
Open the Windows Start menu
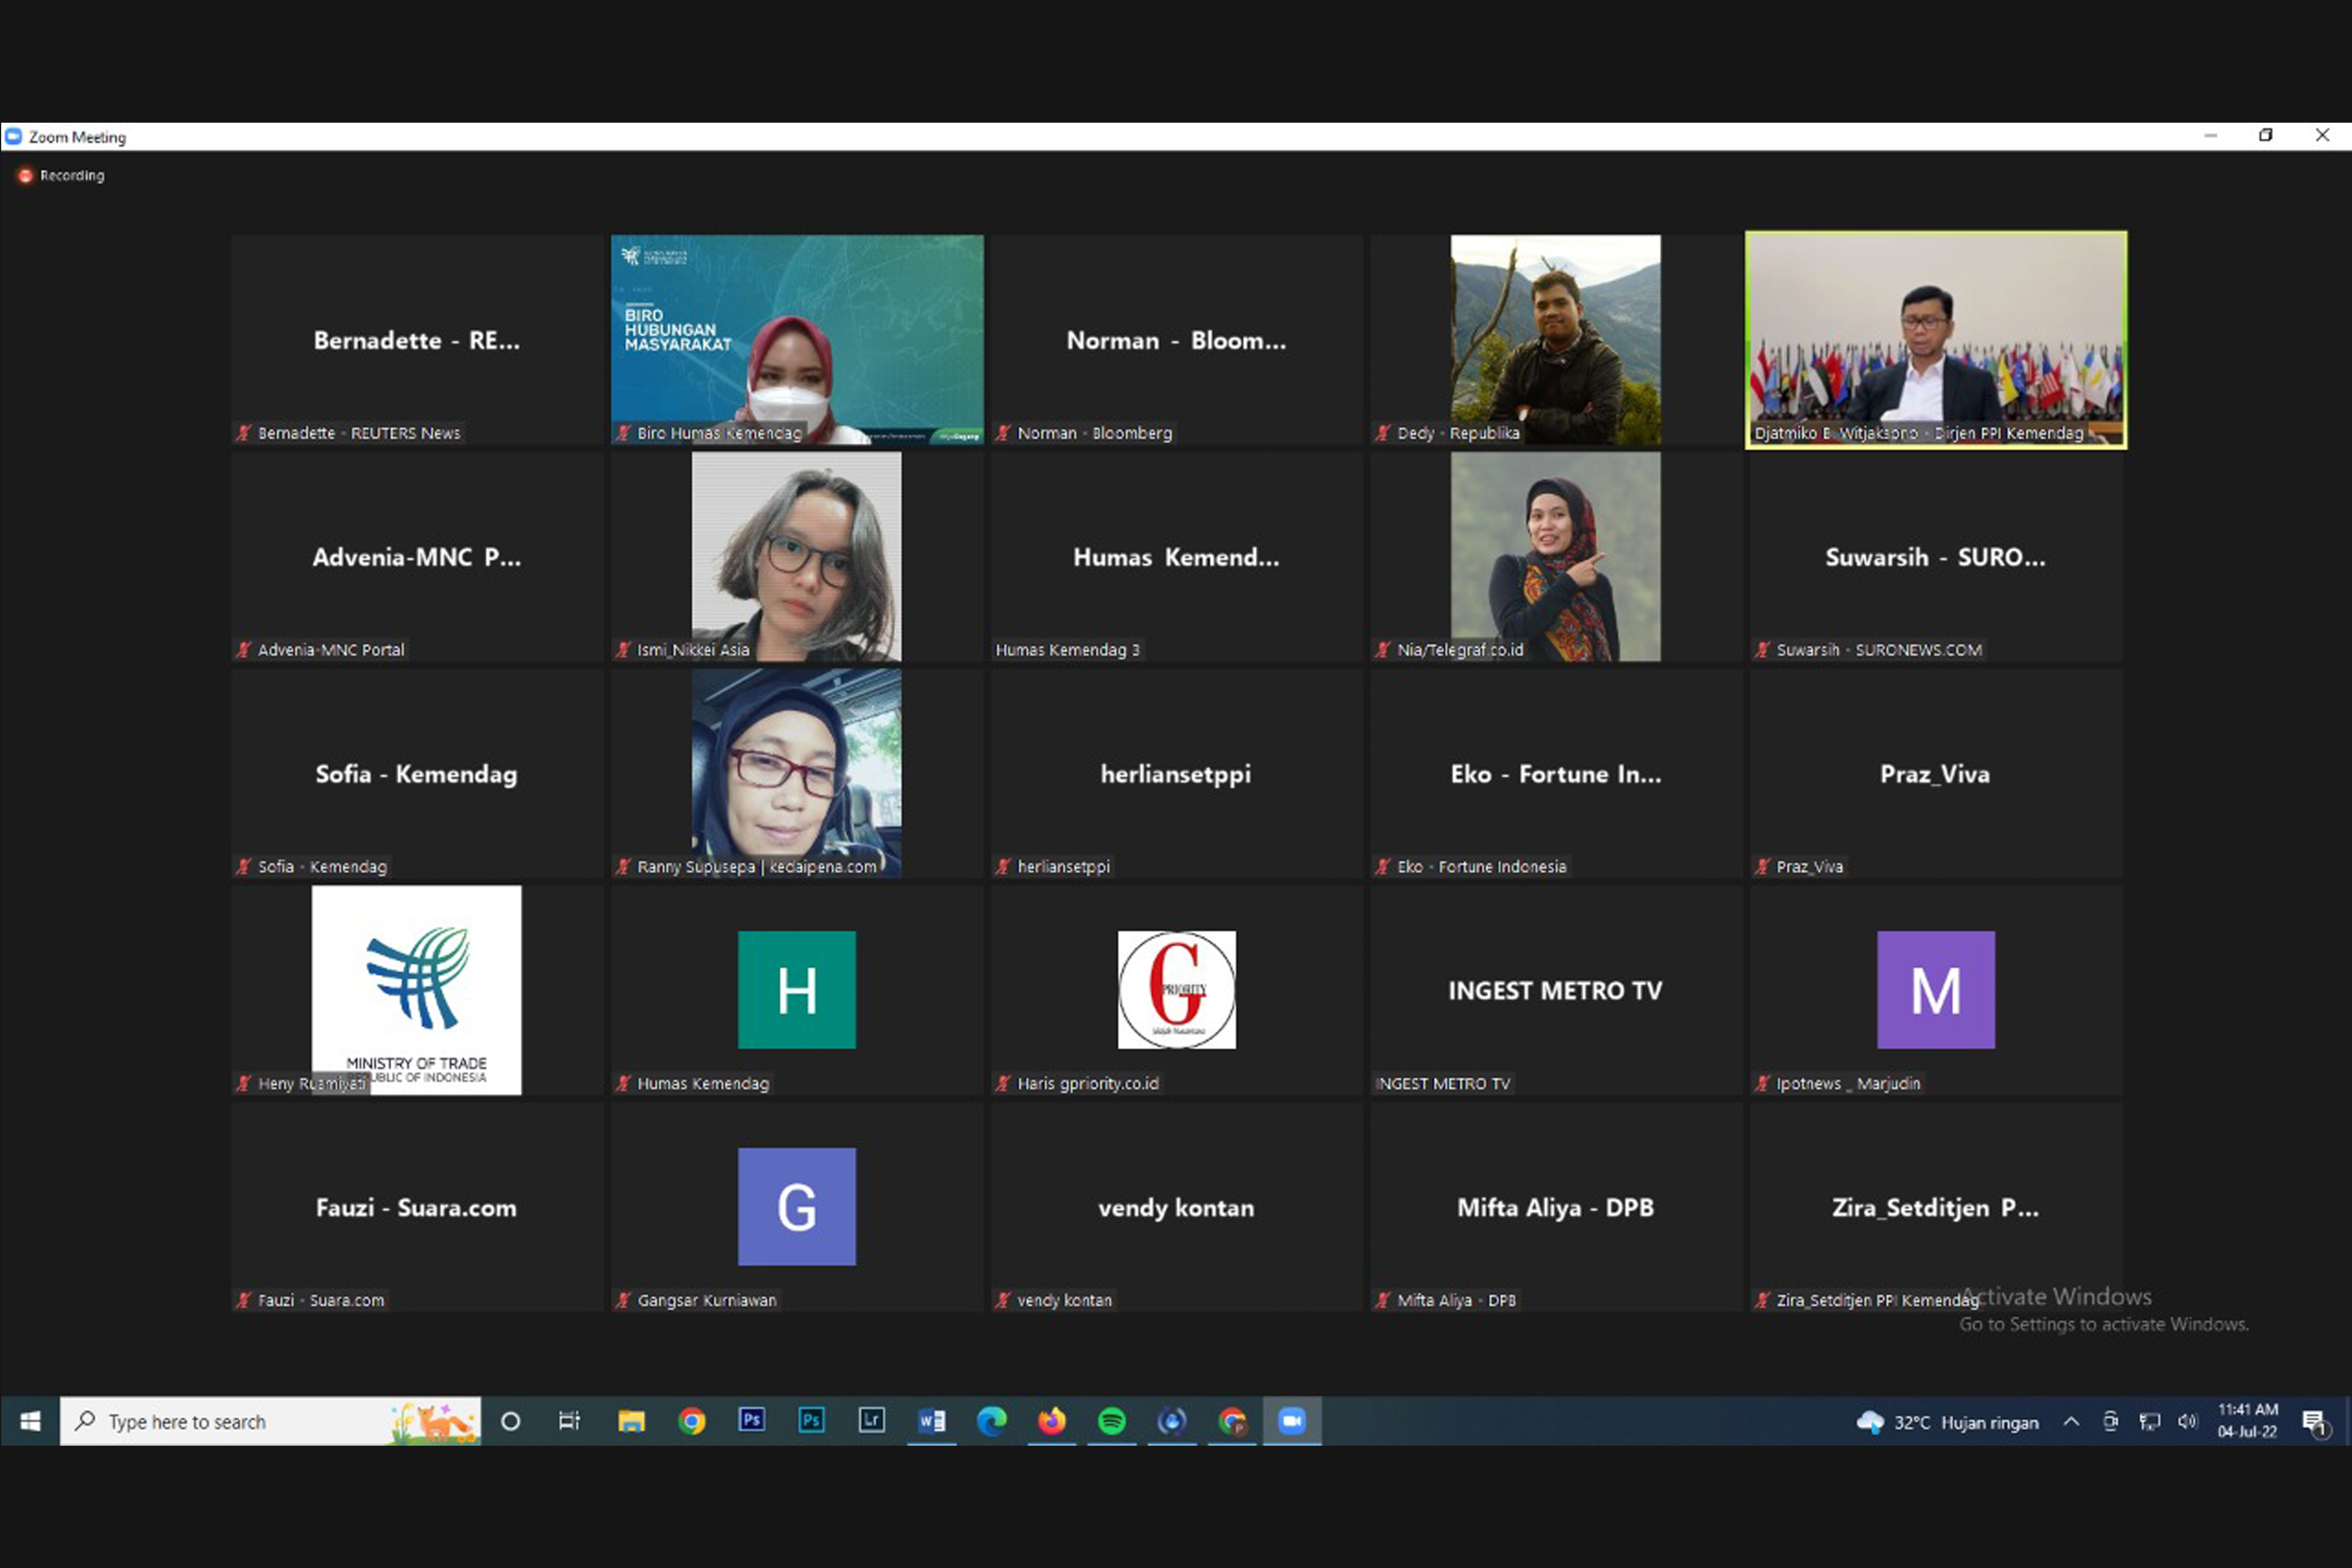(30, 1421)
